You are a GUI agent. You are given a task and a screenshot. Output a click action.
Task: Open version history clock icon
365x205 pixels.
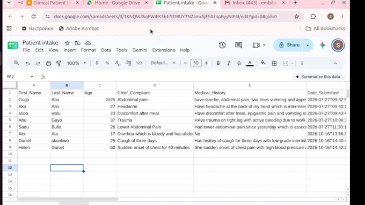[x=222, y=45]
